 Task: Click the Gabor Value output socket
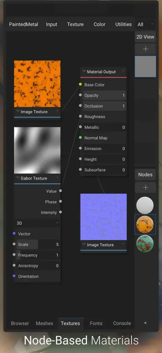pos(60,191)
